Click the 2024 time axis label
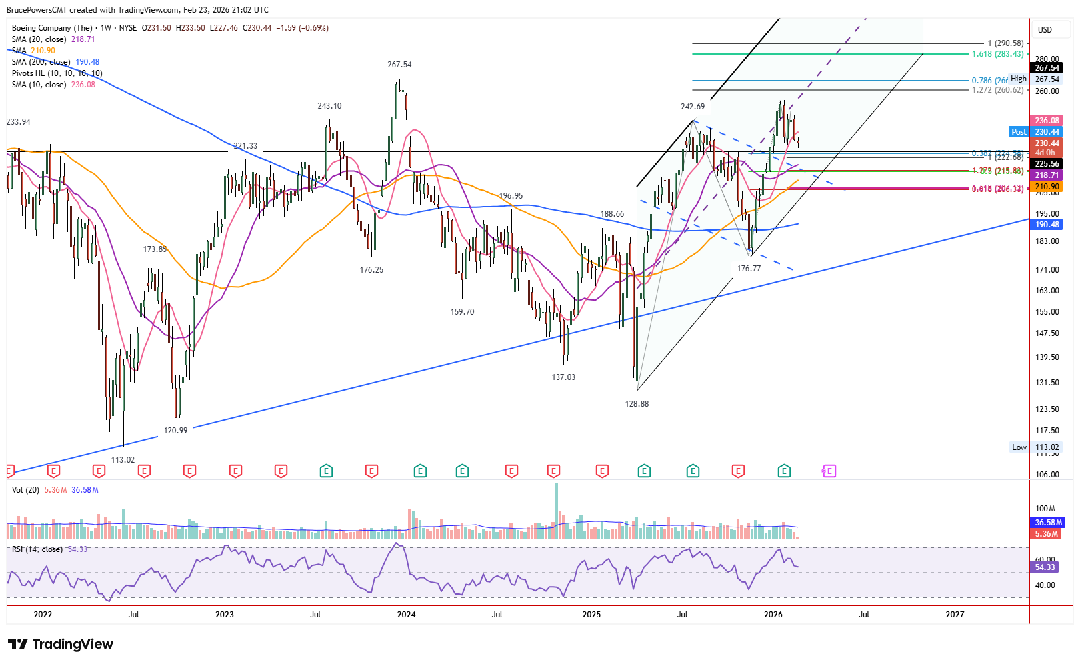Image resolution: width=1080 pixels, height=664 pixels. [406, 615]
